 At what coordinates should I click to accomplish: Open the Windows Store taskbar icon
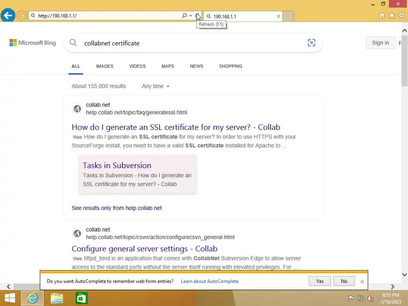pos(81,298)
